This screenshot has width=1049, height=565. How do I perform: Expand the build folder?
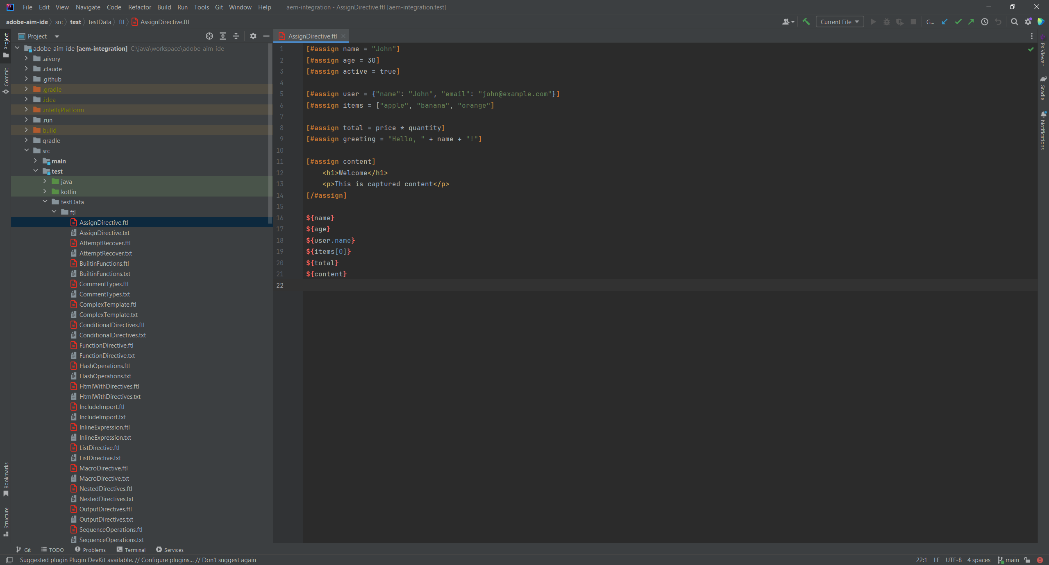tap(26, 130)
